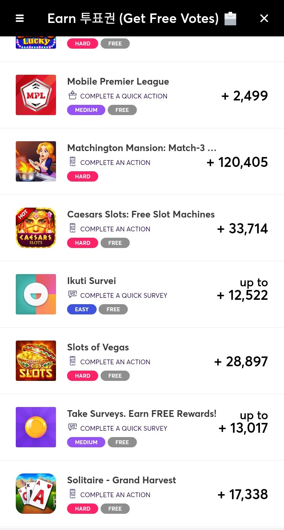Click the HARD tag on Matchington Mansion
This screenshot has width=284, height=530.
82,176
